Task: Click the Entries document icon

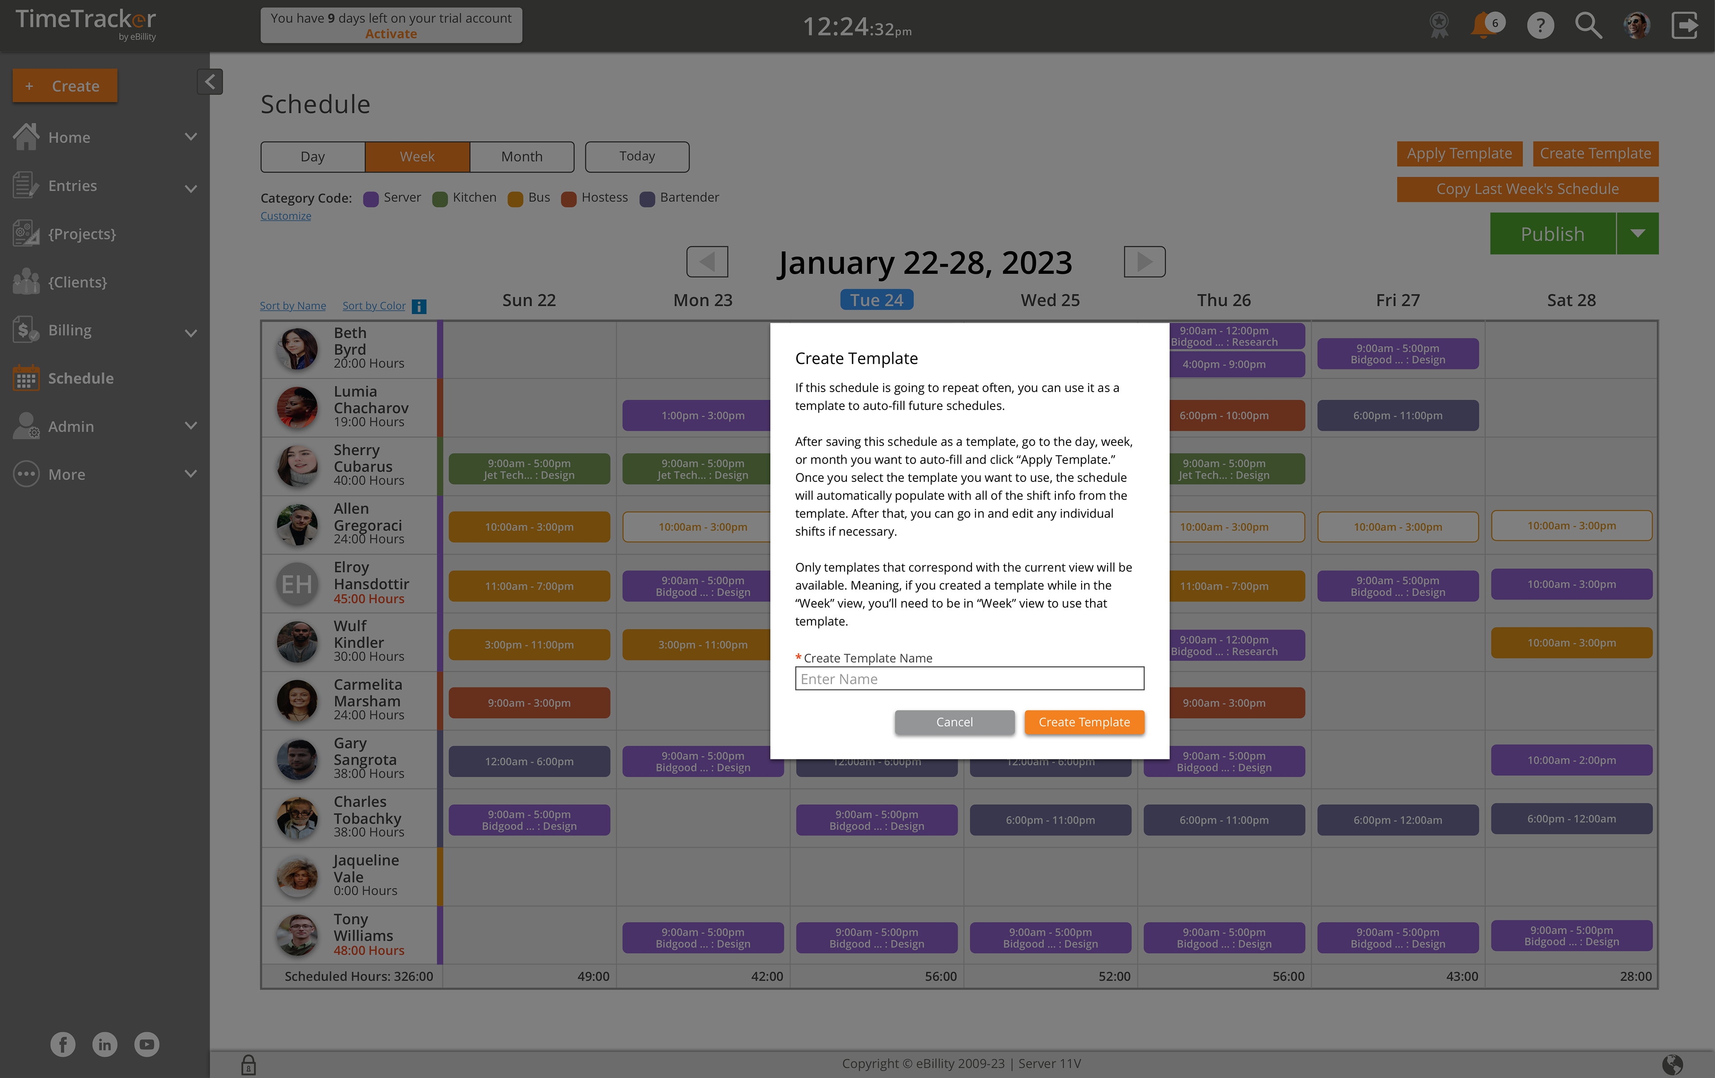Action: click(25, 185)
